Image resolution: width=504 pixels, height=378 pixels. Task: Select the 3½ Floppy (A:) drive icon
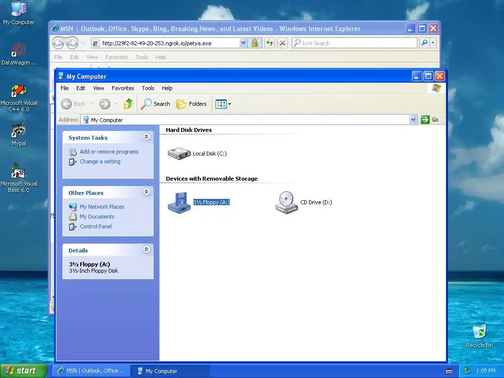pyautogui.click(x=179, y=202)
